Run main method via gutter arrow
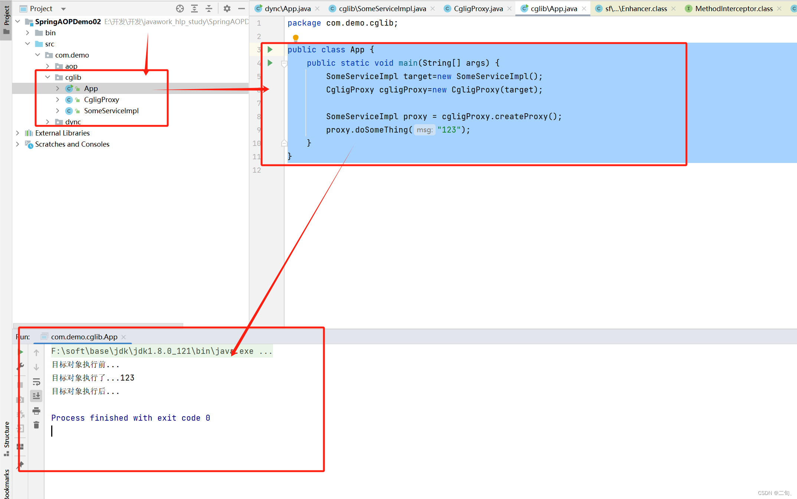Viewport: 797px width, 499px height. [x=270, y=63]
